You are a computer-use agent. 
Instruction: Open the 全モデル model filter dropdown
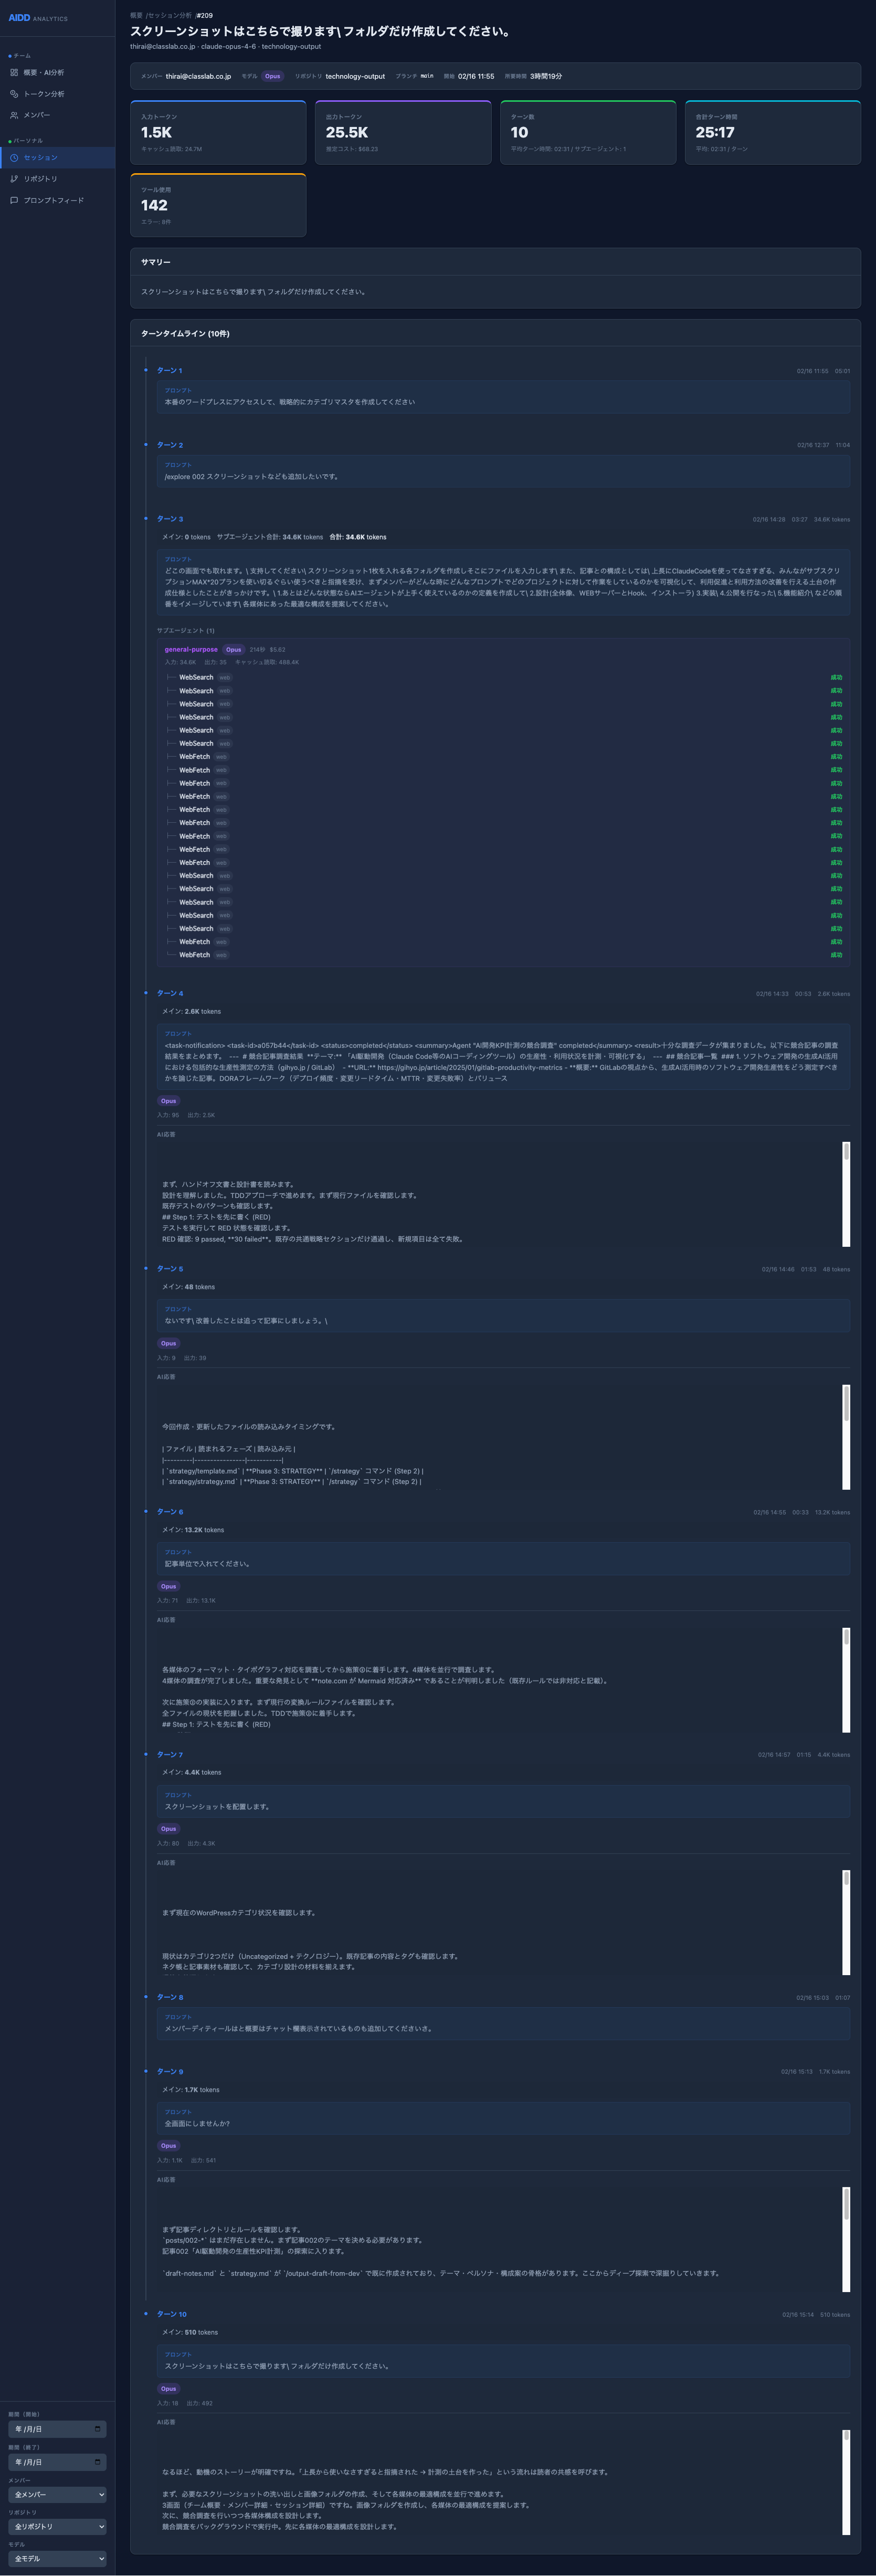[57, 2559]
